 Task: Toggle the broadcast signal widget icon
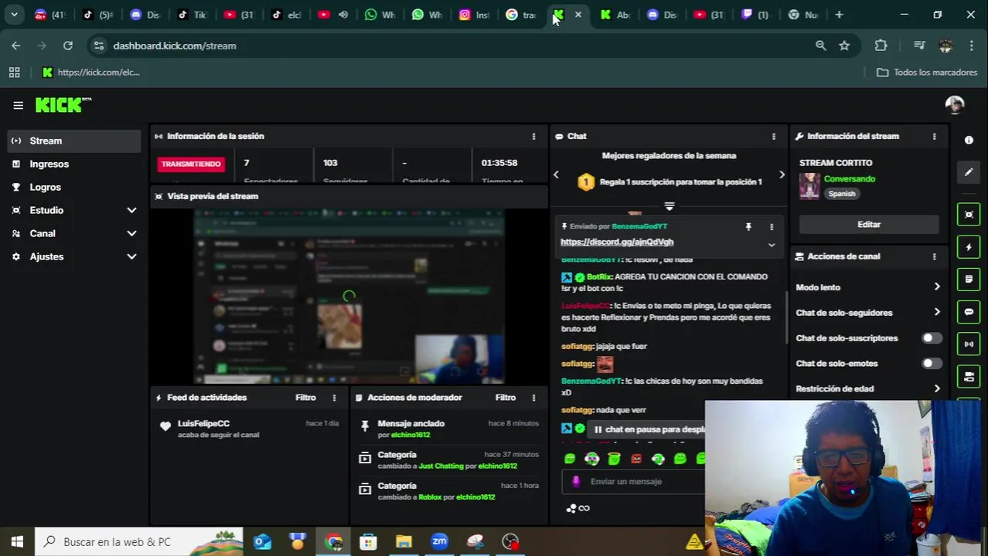(969, 344)
